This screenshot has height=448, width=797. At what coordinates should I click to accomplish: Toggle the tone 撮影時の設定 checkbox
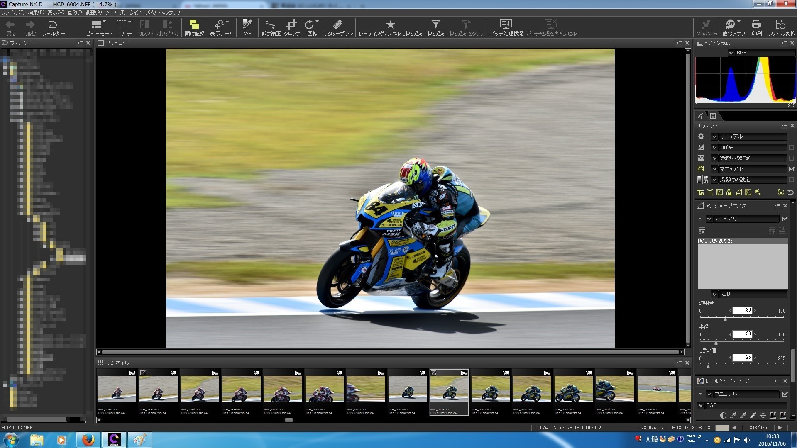(x=791, y=180)
